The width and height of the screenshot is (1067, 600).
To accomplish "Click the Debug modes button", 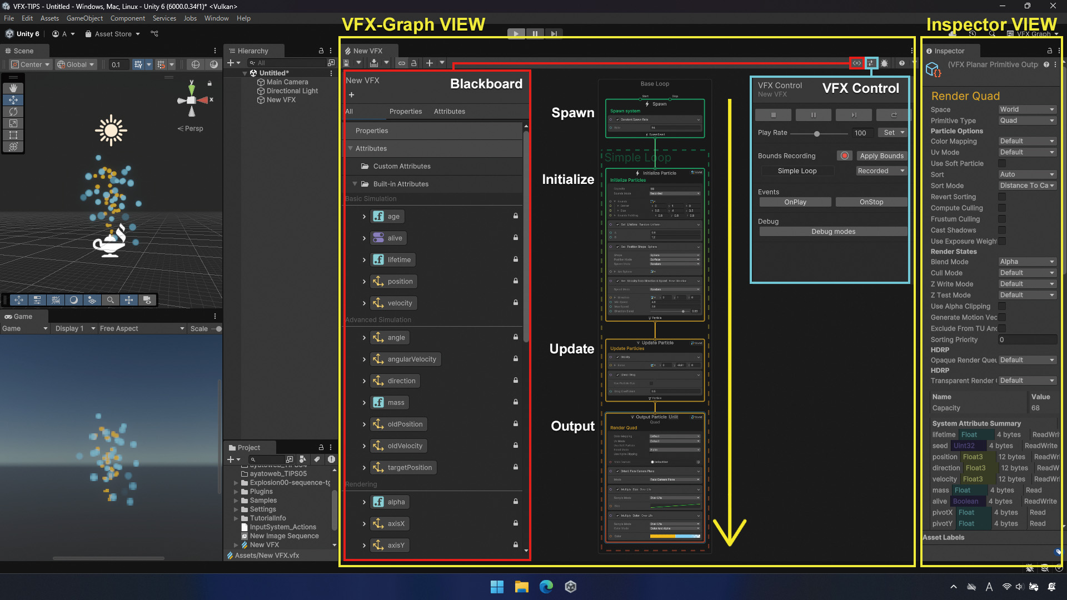I will click(x=833, y=232).
